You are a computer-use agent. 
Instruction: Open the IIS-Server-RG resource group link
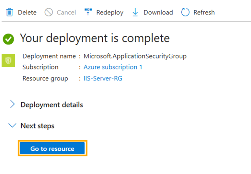click(103, 78)
